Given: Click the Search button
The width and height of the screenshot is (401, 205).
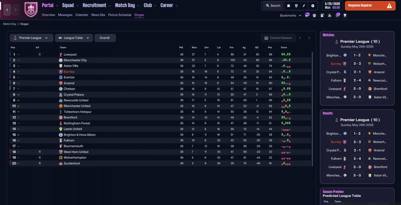Looking at the screenshot, I should (273, 6).
